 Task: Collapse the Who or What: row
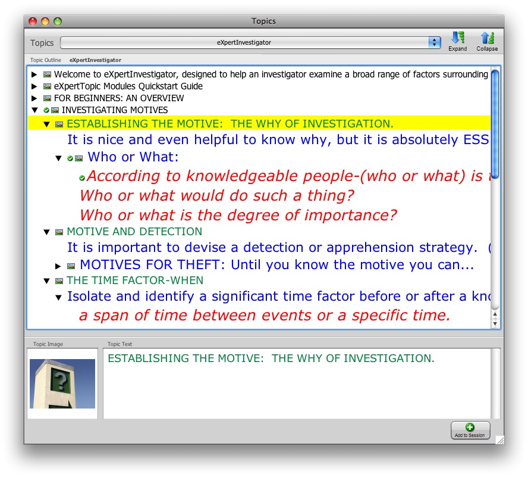coord(59,158)
